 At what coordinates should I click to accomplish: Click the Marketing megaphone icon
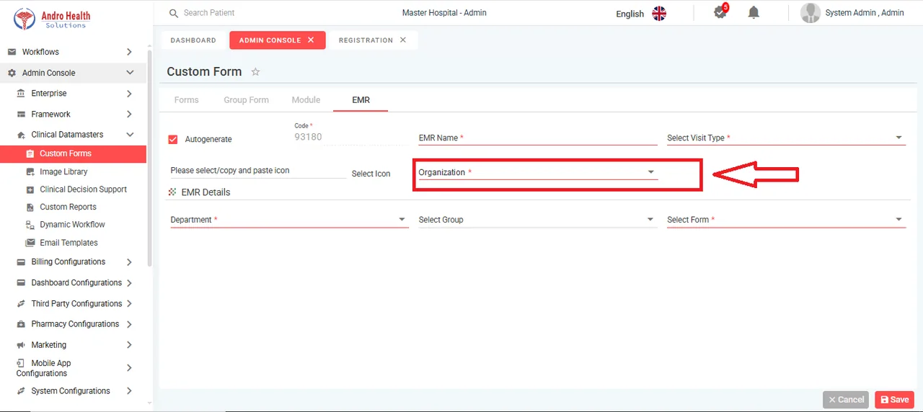[x=21, y=345]
